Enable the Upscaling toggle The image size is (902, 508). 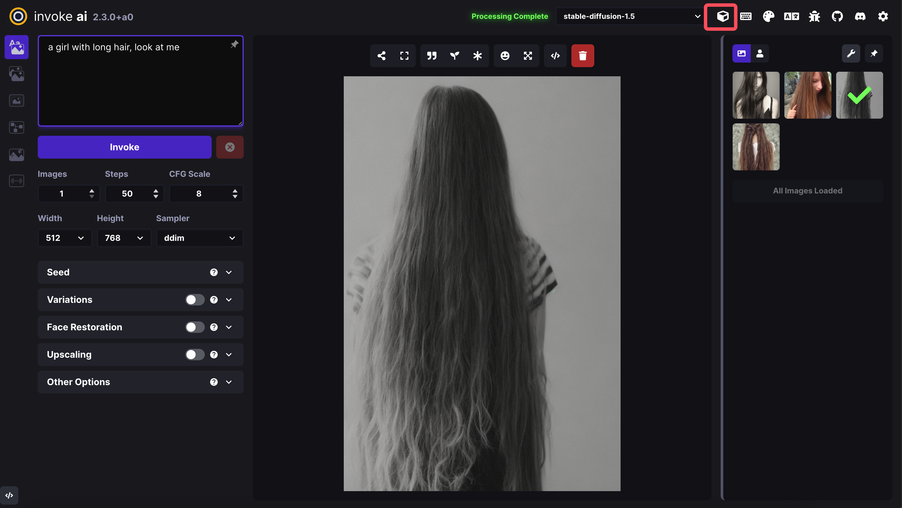[x=195, y=354]
